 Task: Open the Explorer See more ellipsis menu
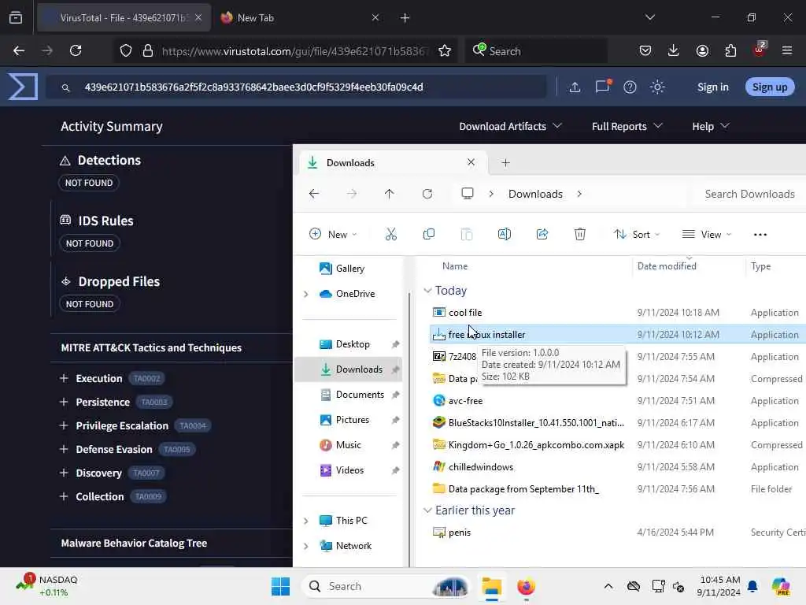760,235
